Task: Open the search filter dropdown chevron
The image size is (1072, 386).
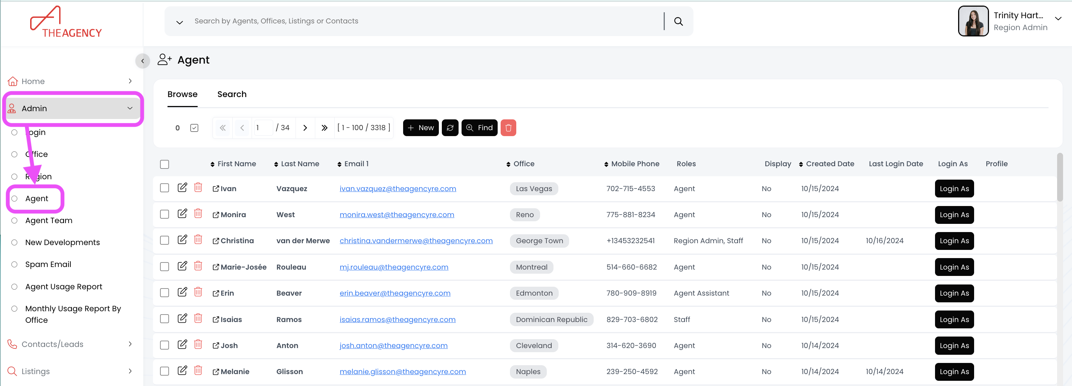Action: pos(179,22)
